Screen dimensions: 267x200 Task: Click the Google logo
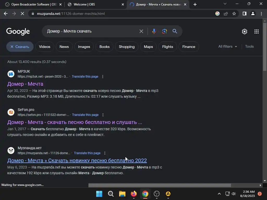pyautogui.click(x=18, y=32)
